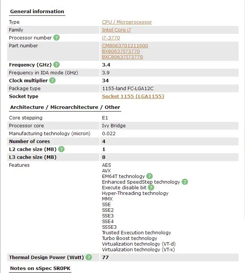Click help icon beside Frequency (GHz)
The height and width of the screenshot is (273, 245).
(x=57, y=65)
